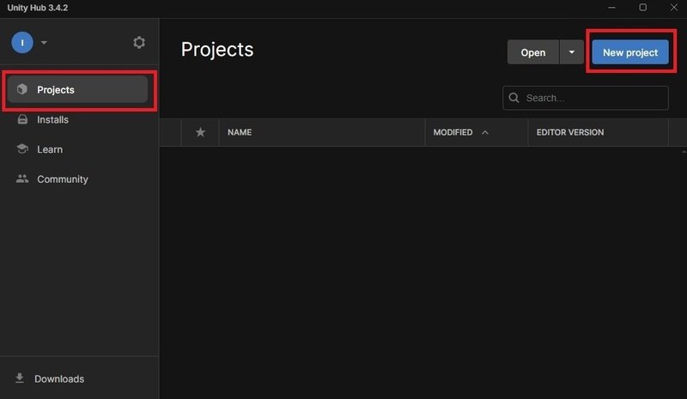Open the Preferences gear icon
Image resolution: width=687 pixels, height=399 pixels.
pyautogui.click(x=139, y=43)
